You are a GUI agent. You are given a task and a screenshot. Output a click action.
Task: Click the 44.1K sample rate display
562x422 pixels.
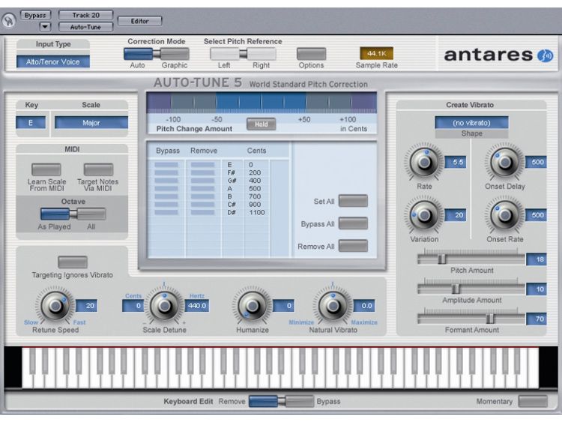click(x=376, y=53)
